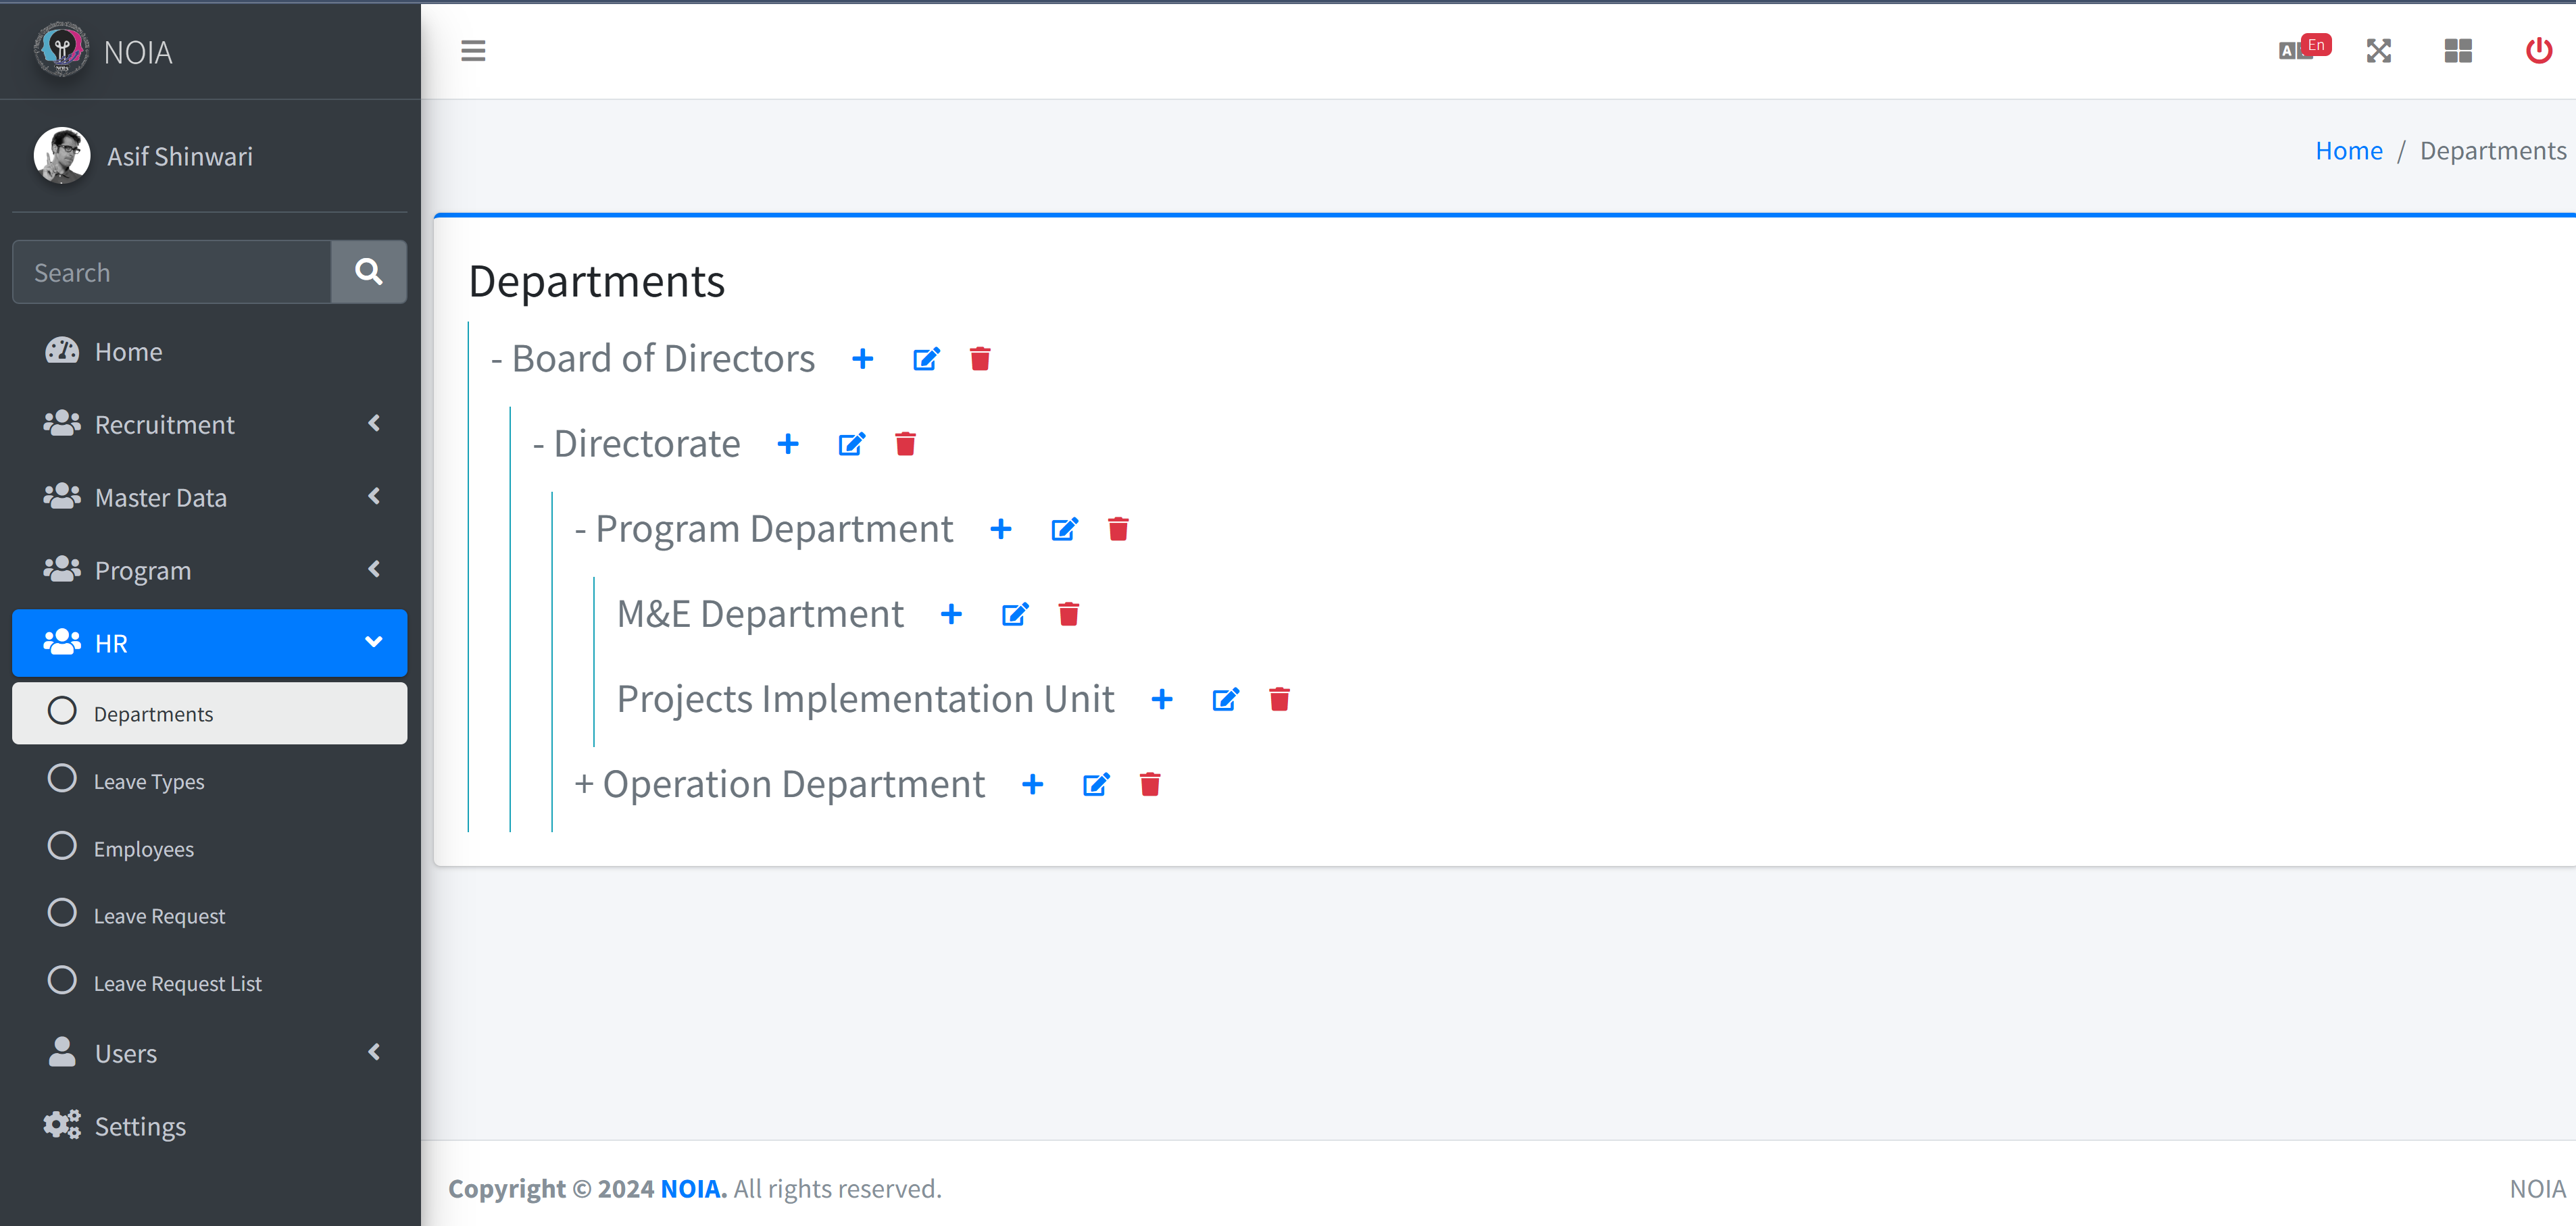Click the Home breadcrumb link
2576x1226 pixels.
coord(2348,151)
